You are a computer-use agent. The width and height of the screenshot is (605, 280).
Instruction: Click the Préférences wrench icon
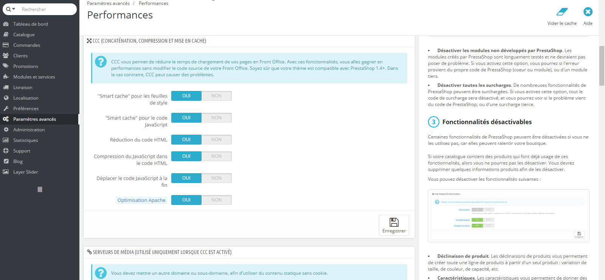pos(6,108)
